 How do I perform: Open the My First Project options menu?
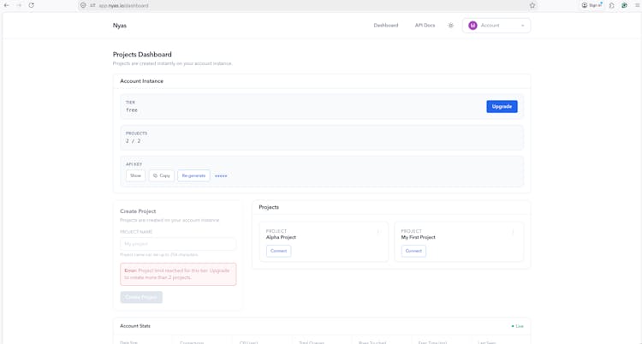(x=513, y=231)
